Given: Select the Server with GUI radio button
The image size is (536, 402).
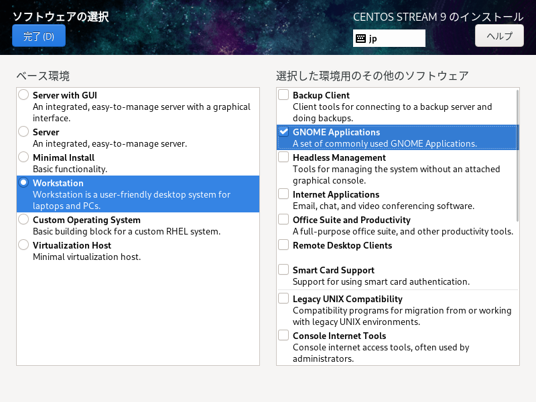Looking at the screenshot, I should tap(23, 94).
